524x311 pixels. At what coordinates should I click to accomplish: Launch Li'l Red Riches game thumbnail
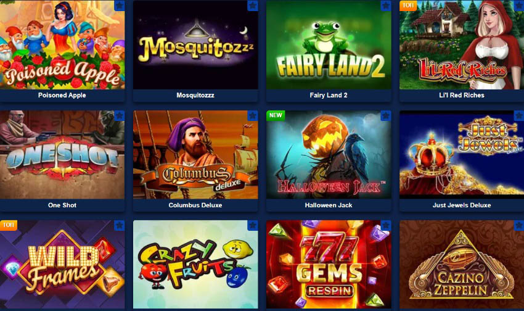point(462,45)
